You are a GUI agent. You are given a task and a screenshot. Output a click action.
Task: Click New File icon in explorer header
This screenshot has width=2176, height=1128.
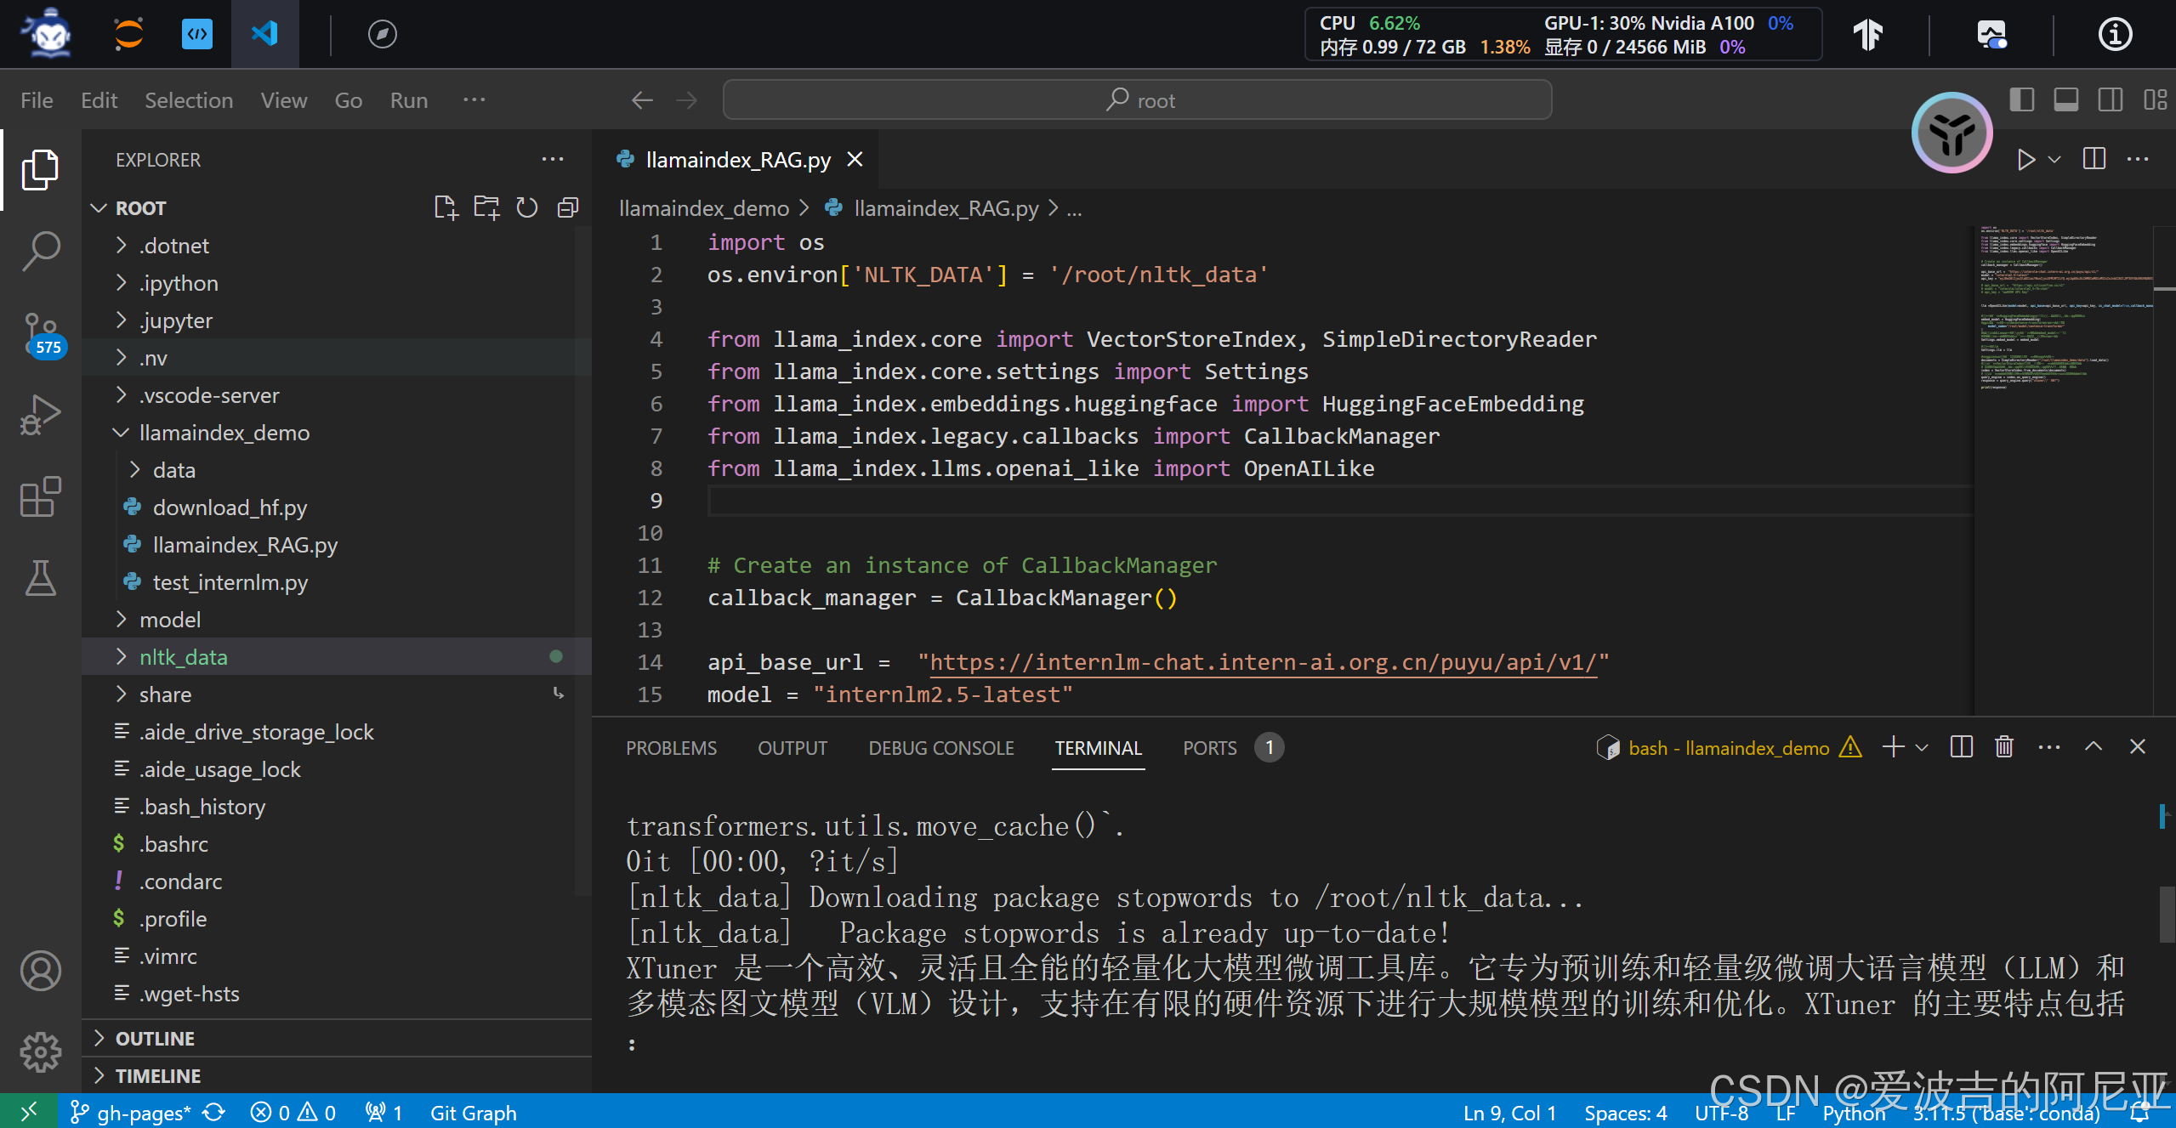445,207
